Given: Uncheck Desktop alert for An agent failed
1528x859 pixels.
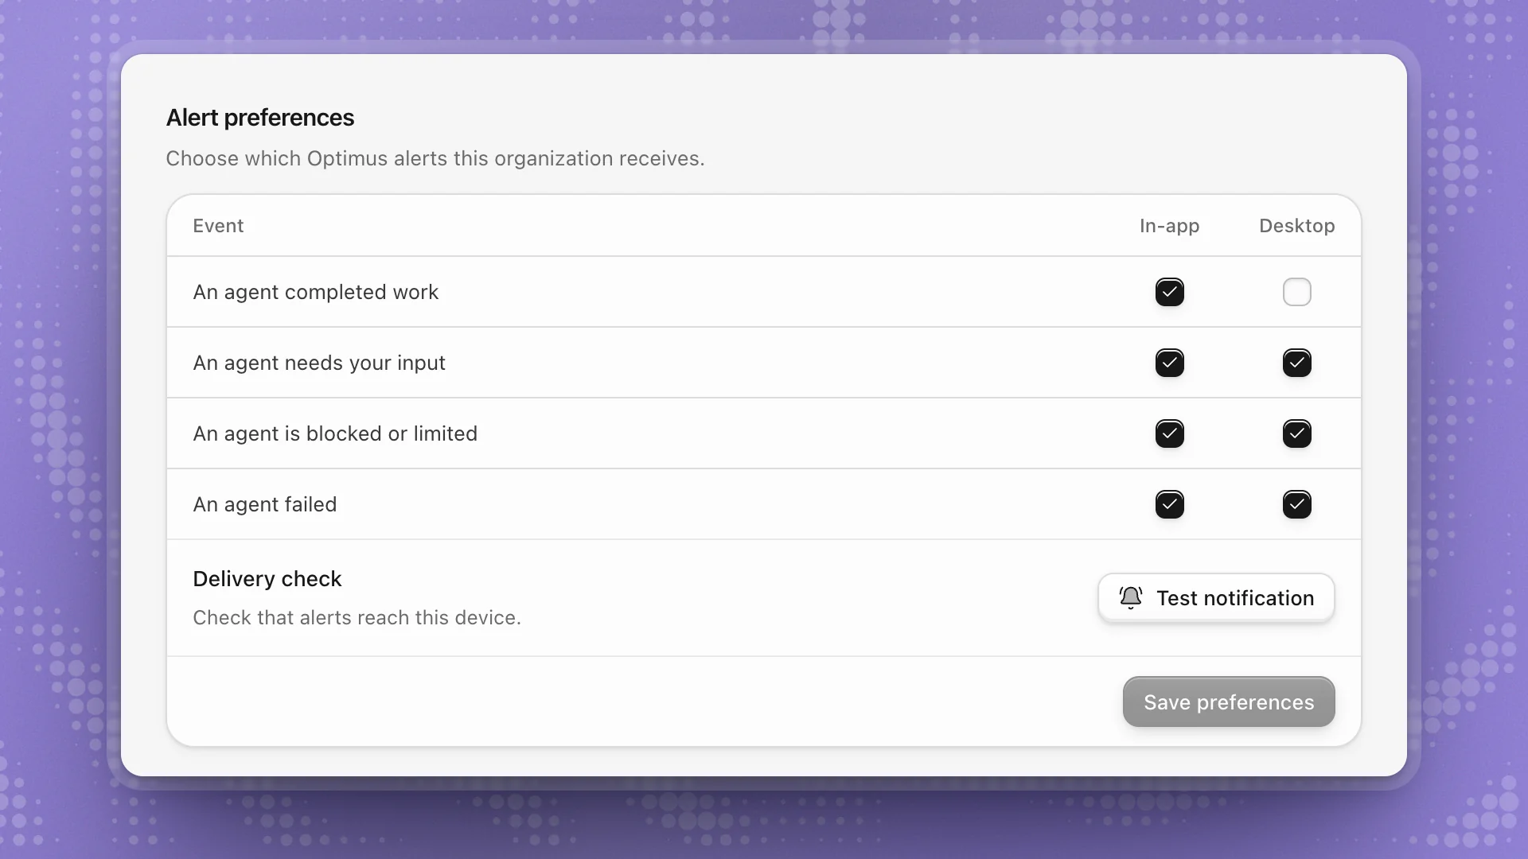Looking at the screenshot, I should [x=1296, y=504].
